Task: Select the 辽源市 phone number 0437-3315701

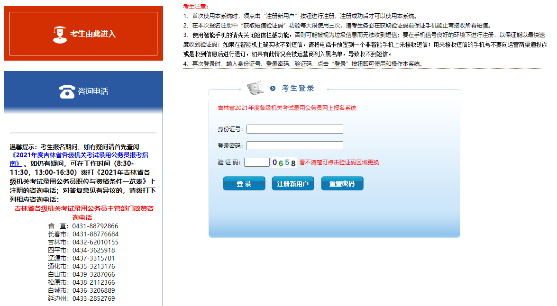Action: pos(94,259)
